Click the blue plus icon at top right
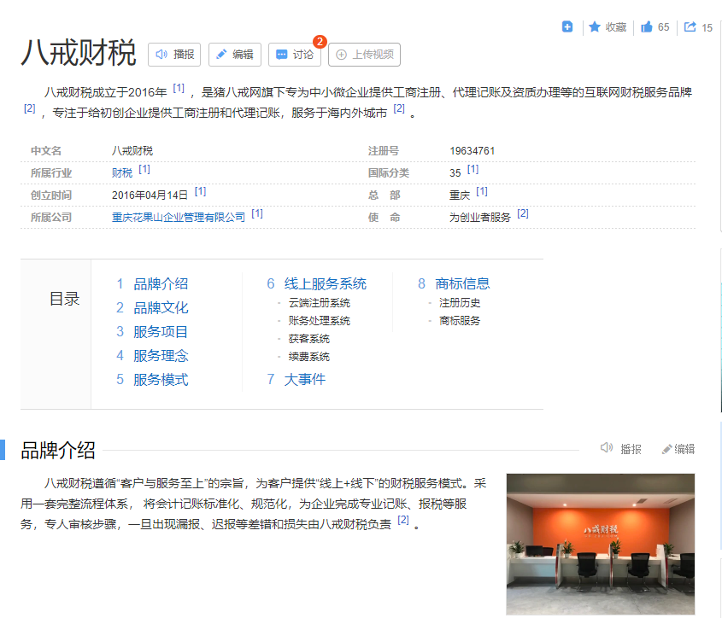Viewport: 722px width, 618px height. click(567, 26)
